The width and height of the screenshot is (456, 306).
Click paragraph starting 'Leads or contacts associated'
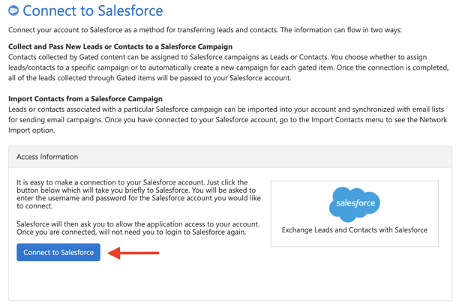click(x=228, y=120)
